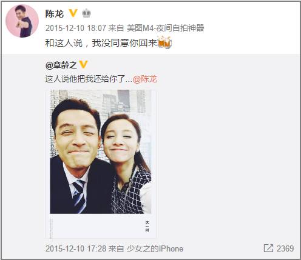The height and width of the screenshot is (260, 301).
Task: Click the gold V badge beside @章龄之
Action: tap(83, 65)
